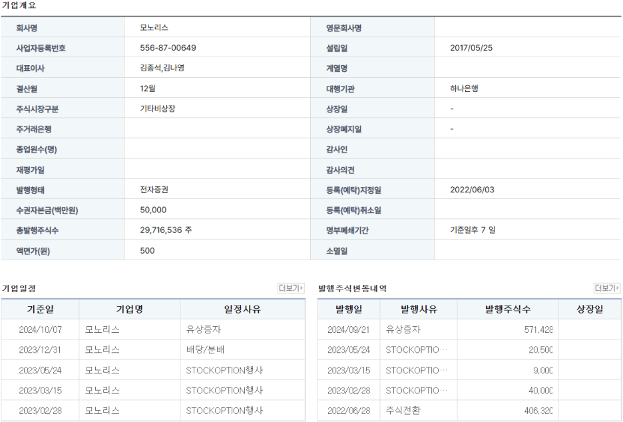
Task: Click the 발행주식변동내역 section heading
Action: tap(352, 288)
